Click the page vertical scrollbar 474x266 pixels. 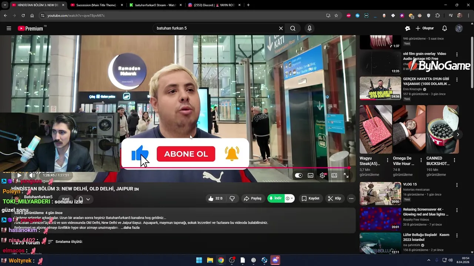coord(472,63)
